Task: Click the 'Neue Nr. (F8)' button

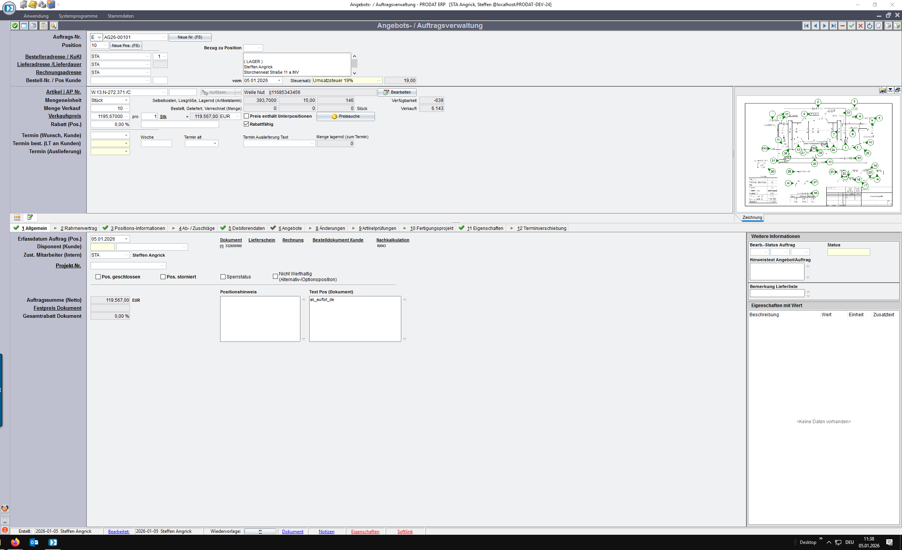Action: tap(190, 37)
